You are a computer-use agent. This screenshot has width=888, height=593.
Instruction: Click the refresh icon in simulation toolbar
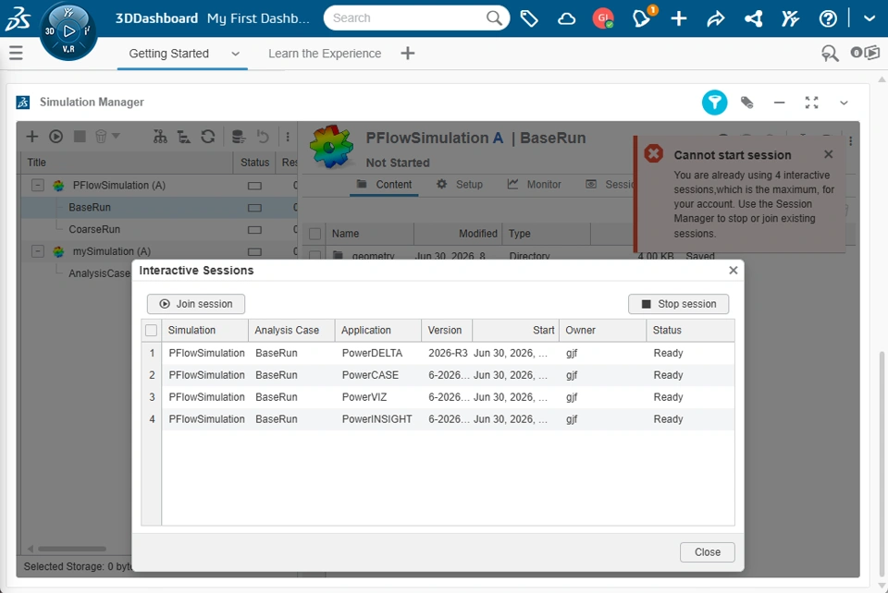208,136
